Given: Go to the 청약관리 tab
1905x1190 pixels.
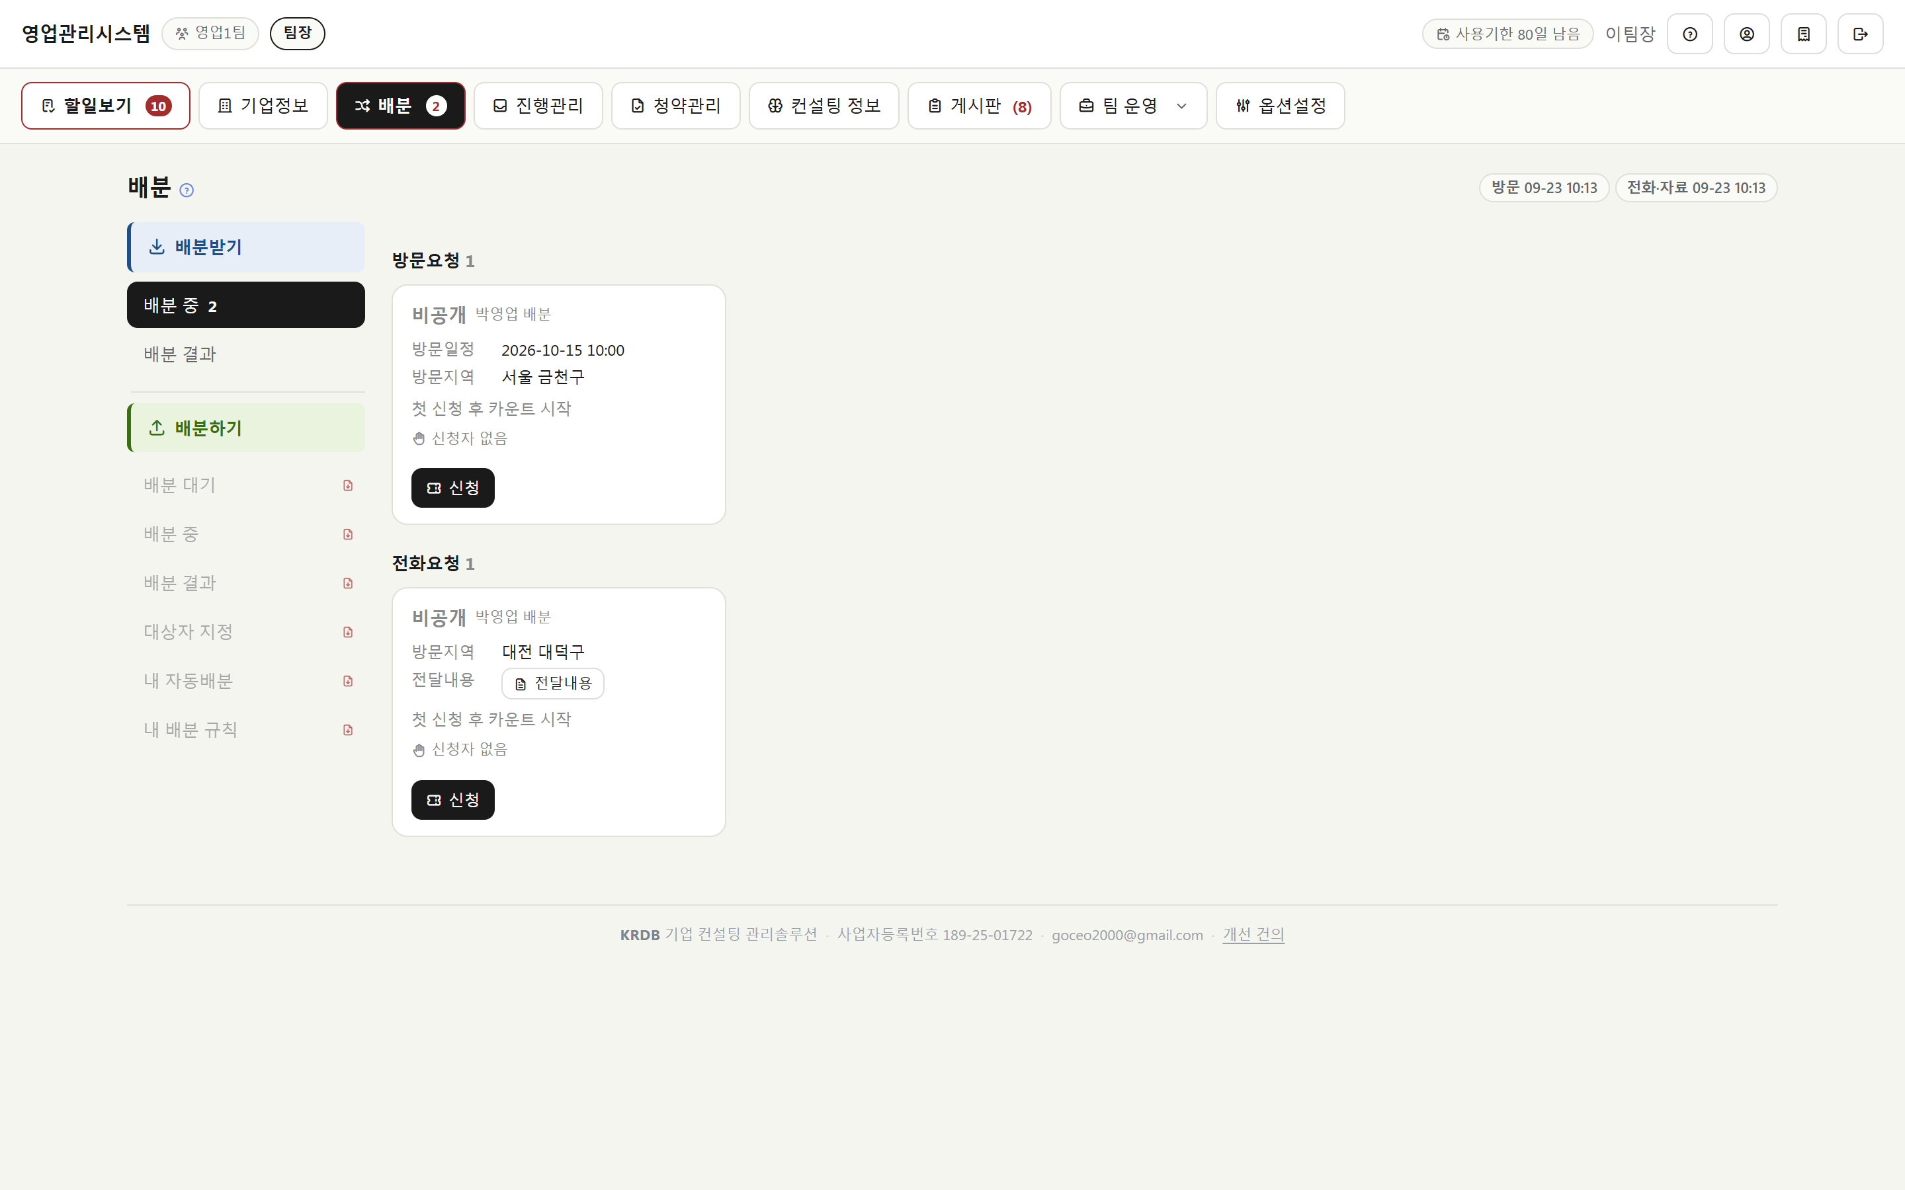Looking at the screenshot, I should pos(675,106).
